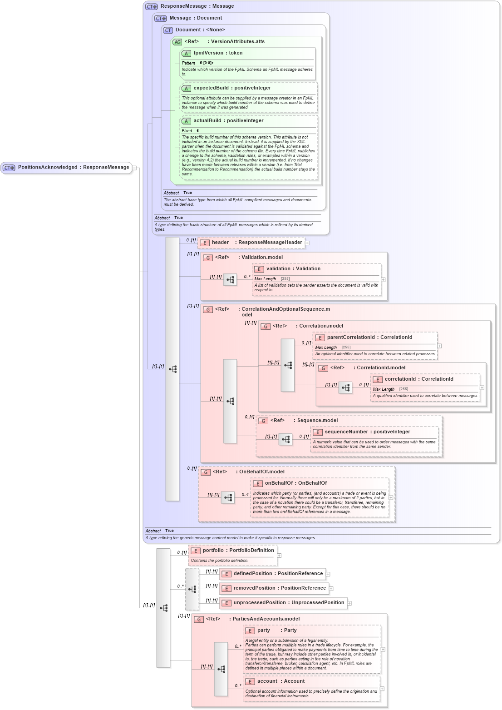The width and height of the screenshot is (502, 710).
Task: Click the 'actualBuild : positiveInteger' label
Action: click(x=228, y=121)
